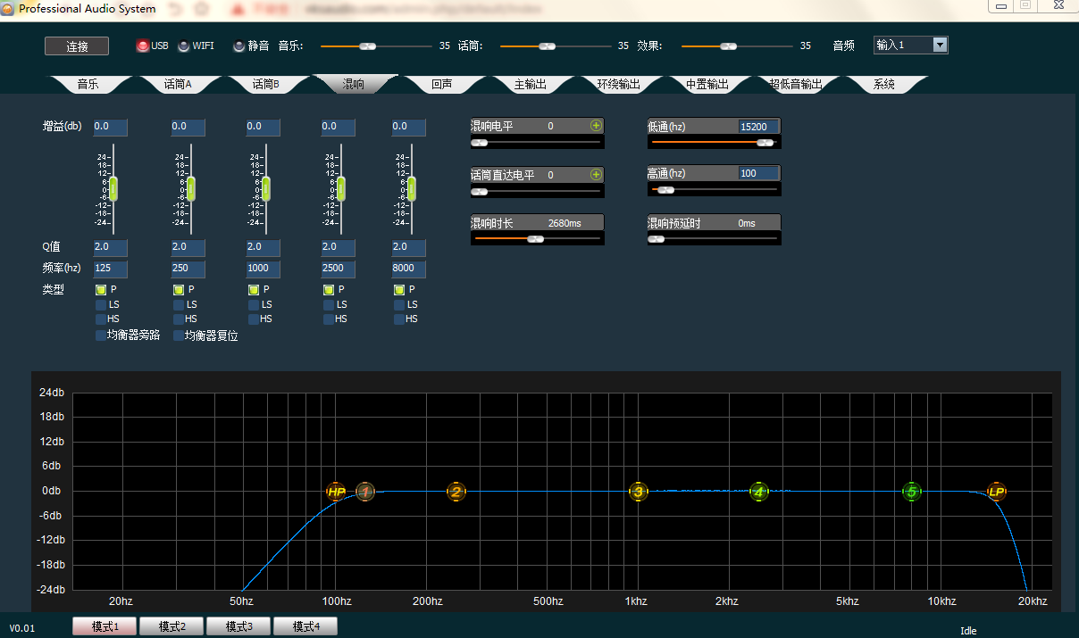Open the 中置输出 tab
The image size is (1079, 638).
click(707, 85)
